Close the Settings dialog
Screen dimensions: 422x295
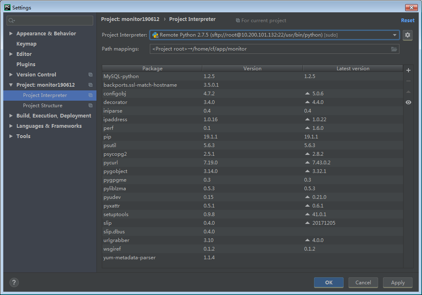pyautogui.click(x=411, y=7)
